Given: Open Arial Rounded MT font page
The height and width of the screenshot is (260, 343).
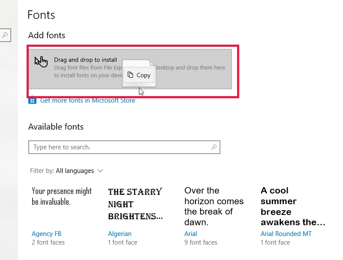Looking at the screenshot, I should pos(286,234).
